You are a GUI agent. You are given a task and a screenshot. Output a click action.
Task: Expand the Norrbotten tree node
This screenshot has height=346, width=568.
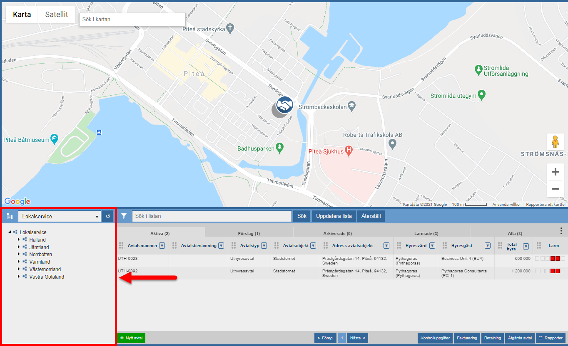(x=19, y=255)
